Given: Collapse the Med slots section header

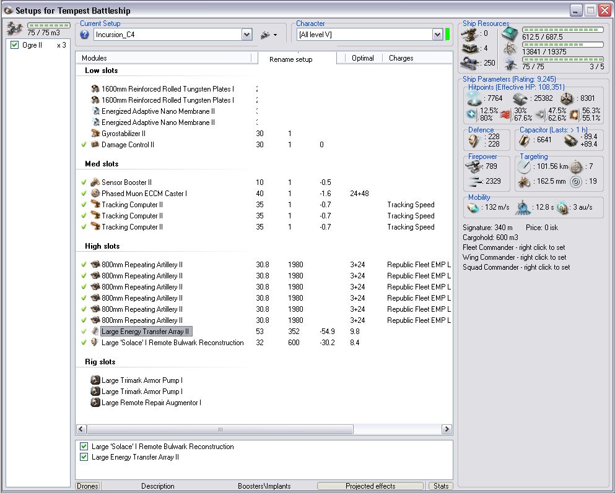Looking at the screenshot, I should [x=102, y=164].
